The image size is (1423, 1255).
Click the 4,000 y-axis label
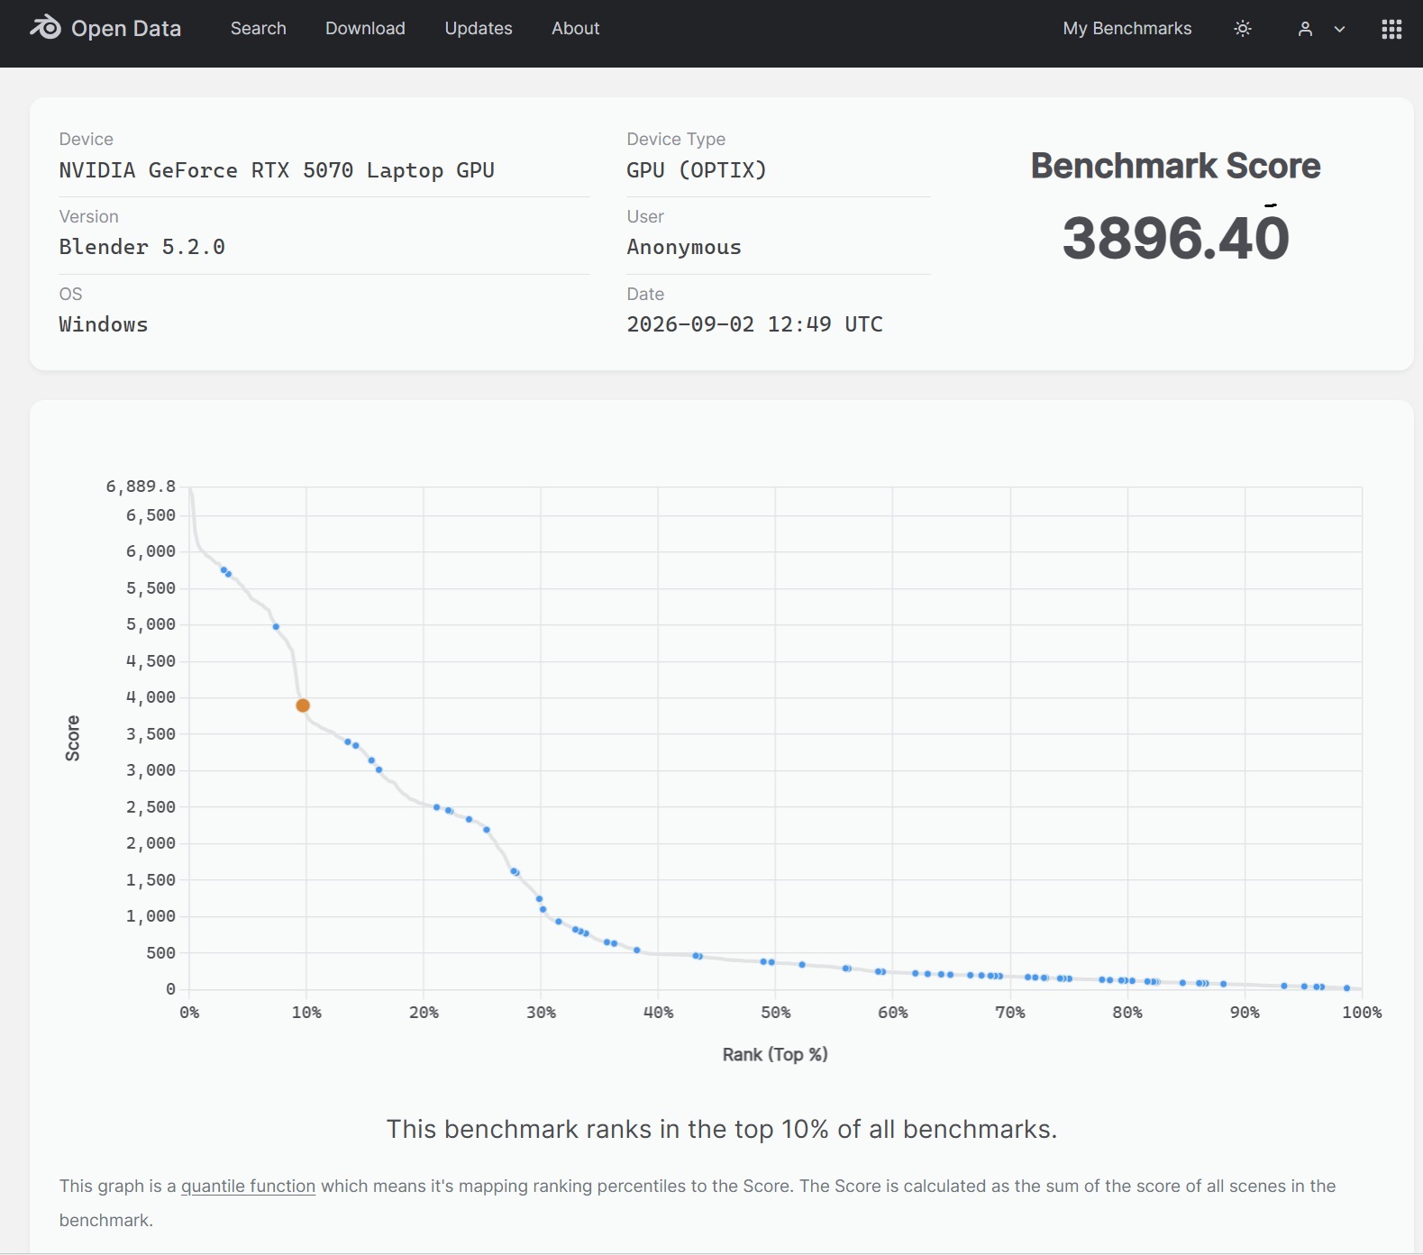click(x=151, y=697)
